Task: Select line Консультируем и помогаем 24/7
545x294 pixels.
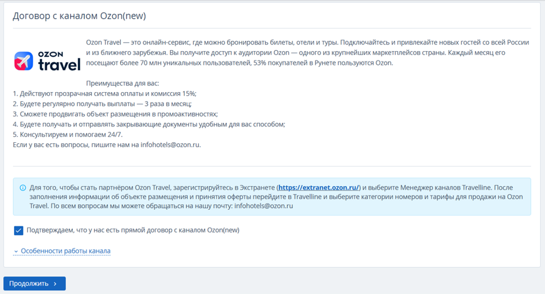Action: coord(68,135)
